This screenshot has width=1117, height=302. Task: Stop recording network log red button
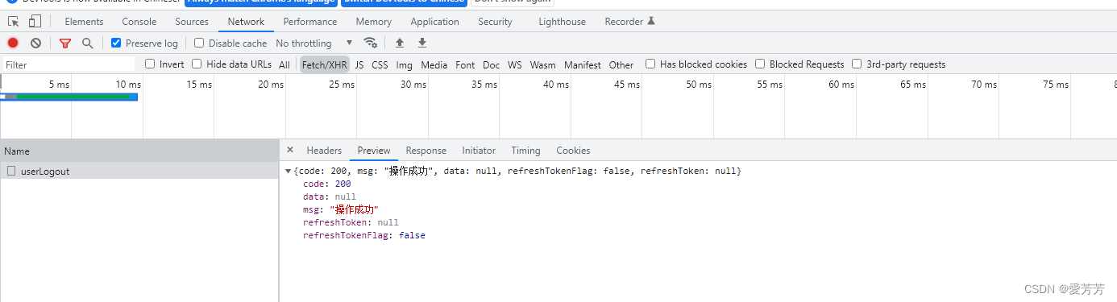13,43
